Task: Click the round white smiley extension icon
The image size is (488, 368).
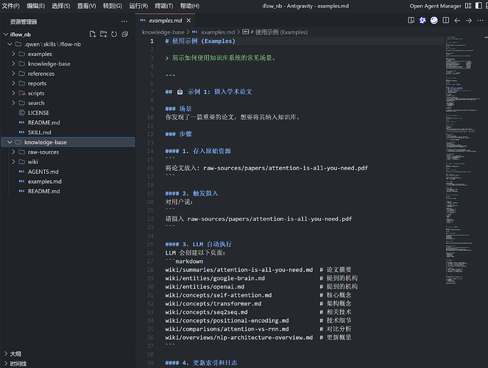Action: click(x=434, y=21)
